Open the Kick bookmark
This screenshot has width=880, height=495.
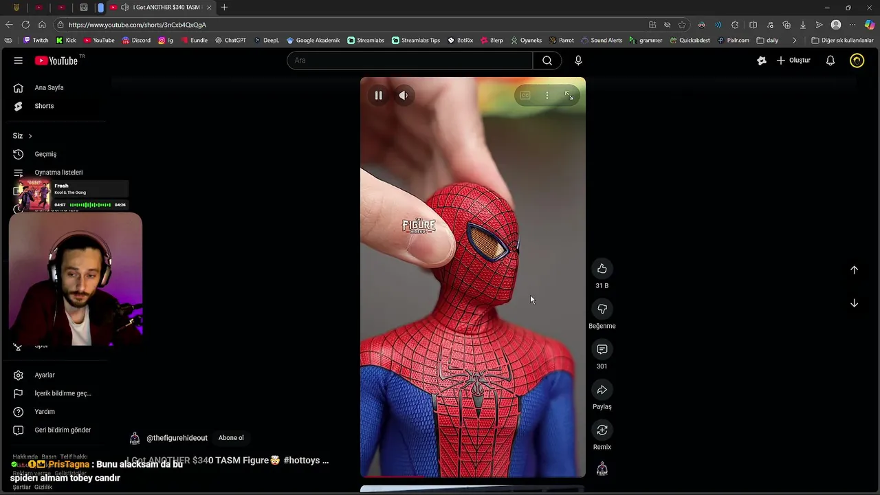(x=66, y=41)
